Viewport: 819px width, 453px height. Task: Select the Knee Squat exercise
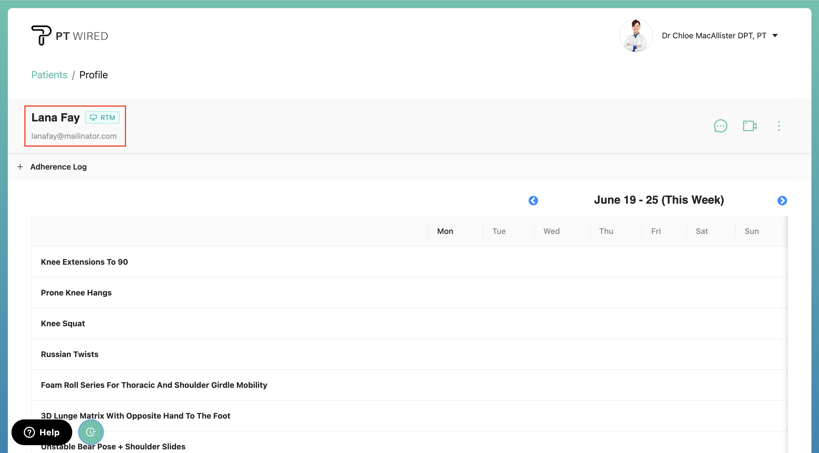(x=63, y=323)
